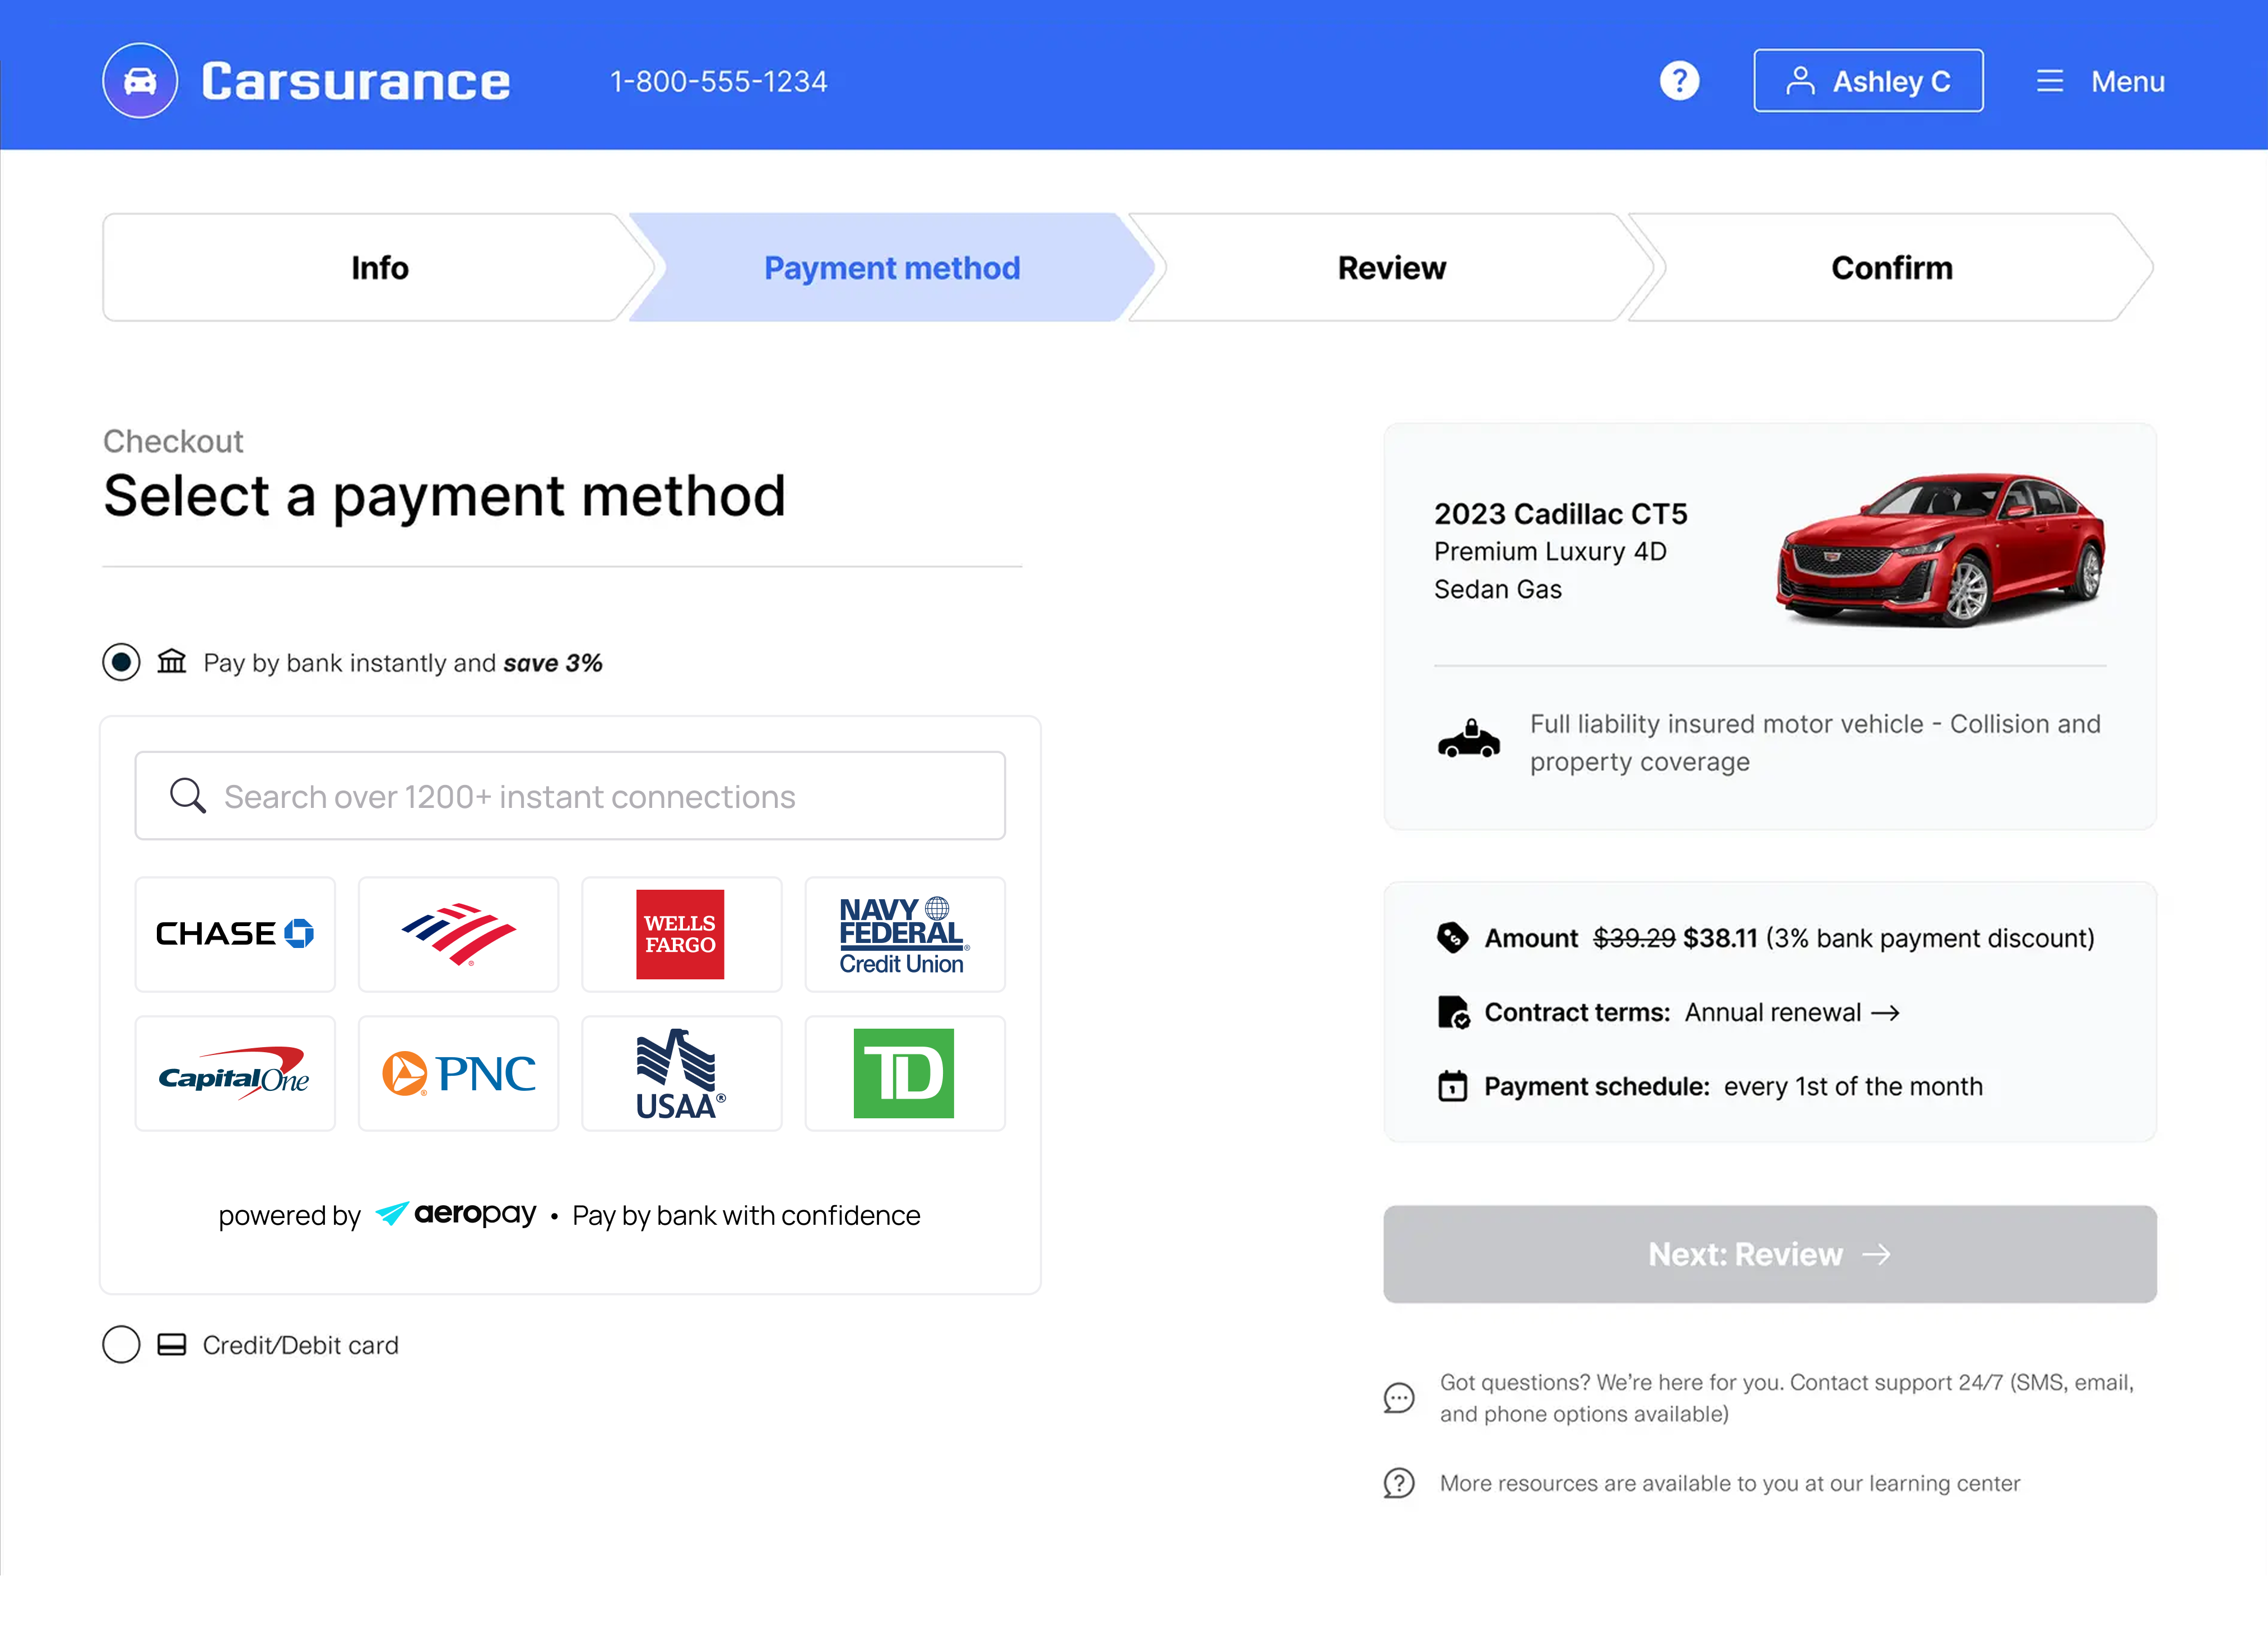Screen dimensions: 2268x1636
Task: Click the Carsurance brand name
Action: click(356, 81)
